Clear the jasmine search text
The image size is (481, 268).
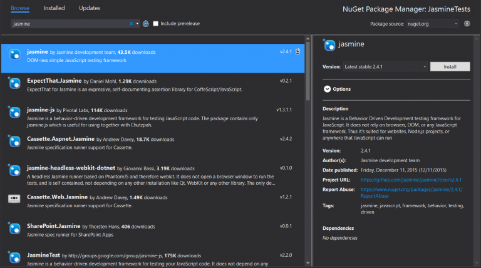pyautogui.click(x=131, y=24)
